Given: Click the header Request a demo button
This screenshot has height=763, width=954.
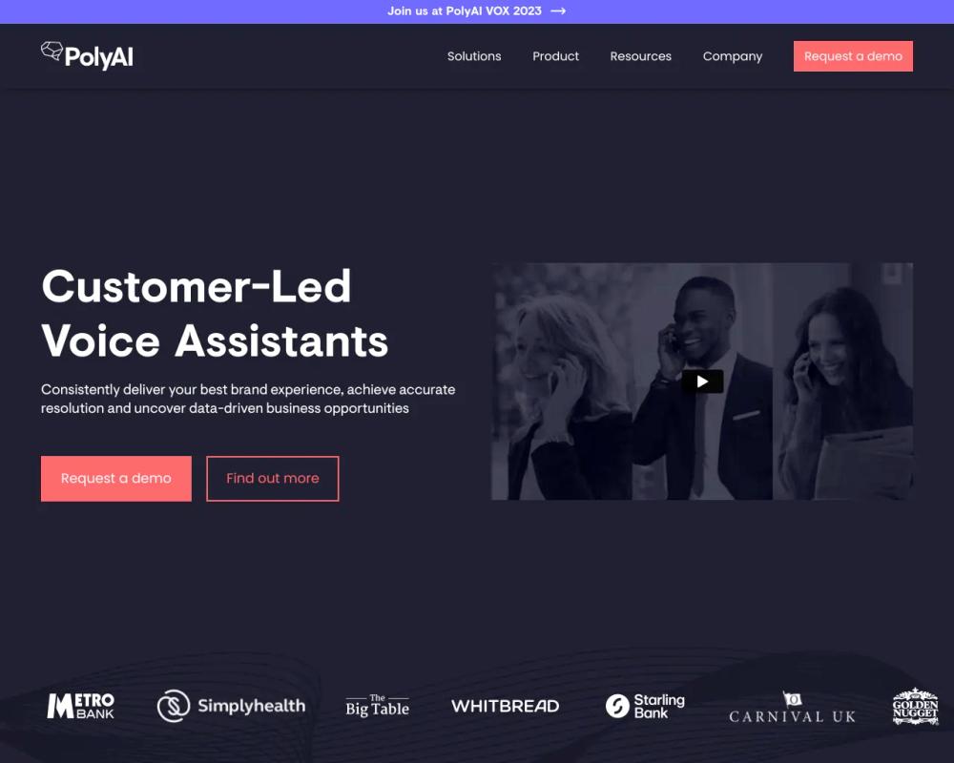Looking at the screenshot, I should [853, 56].
